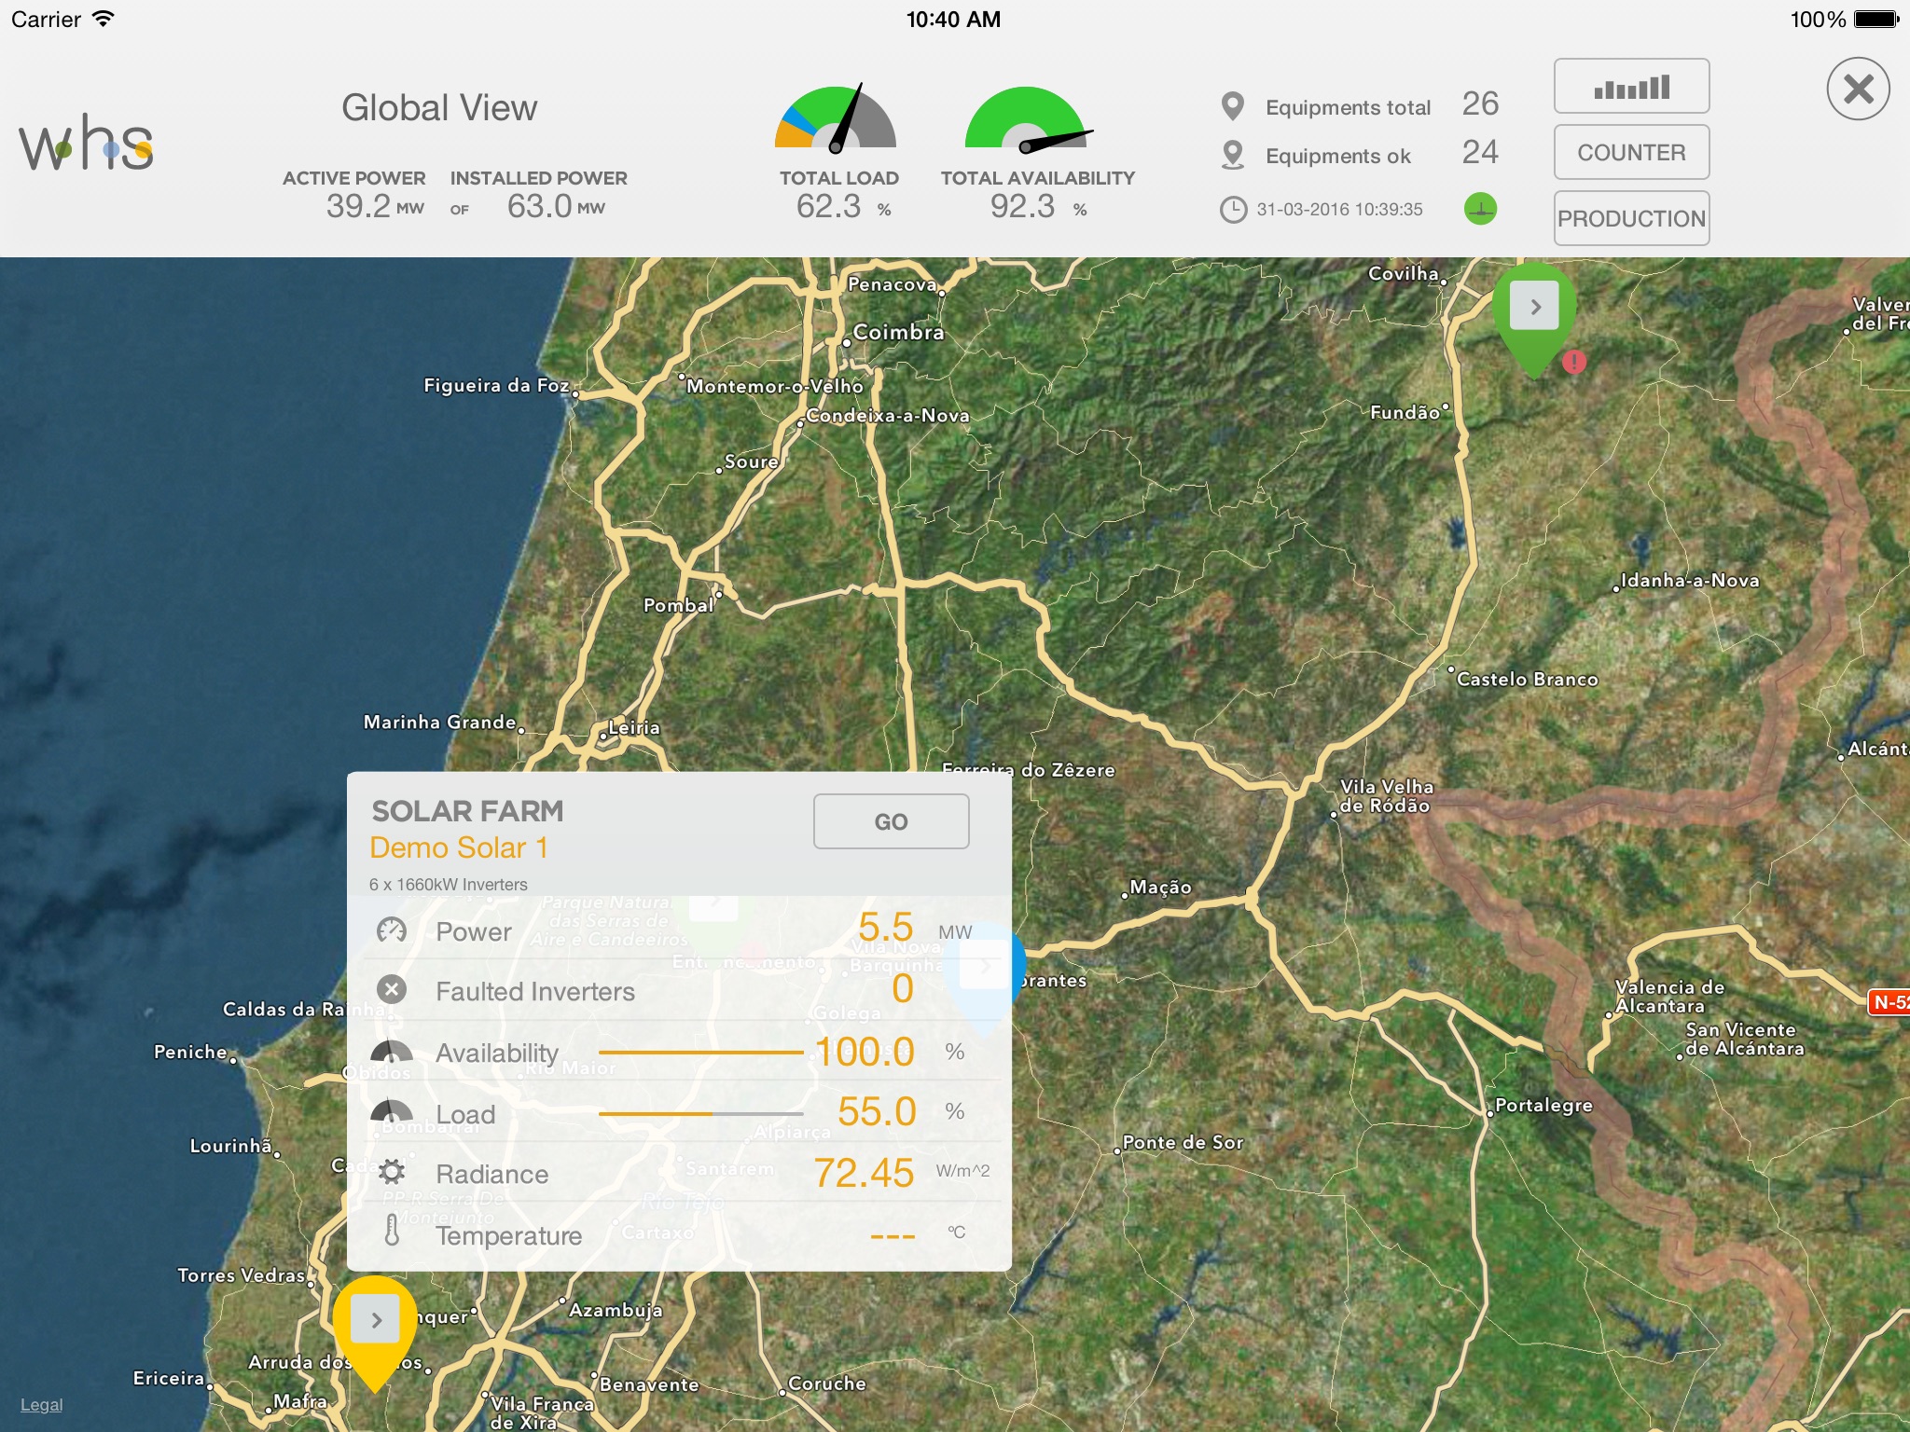Switch to PRODUCTION view

tap(1631, 219)
